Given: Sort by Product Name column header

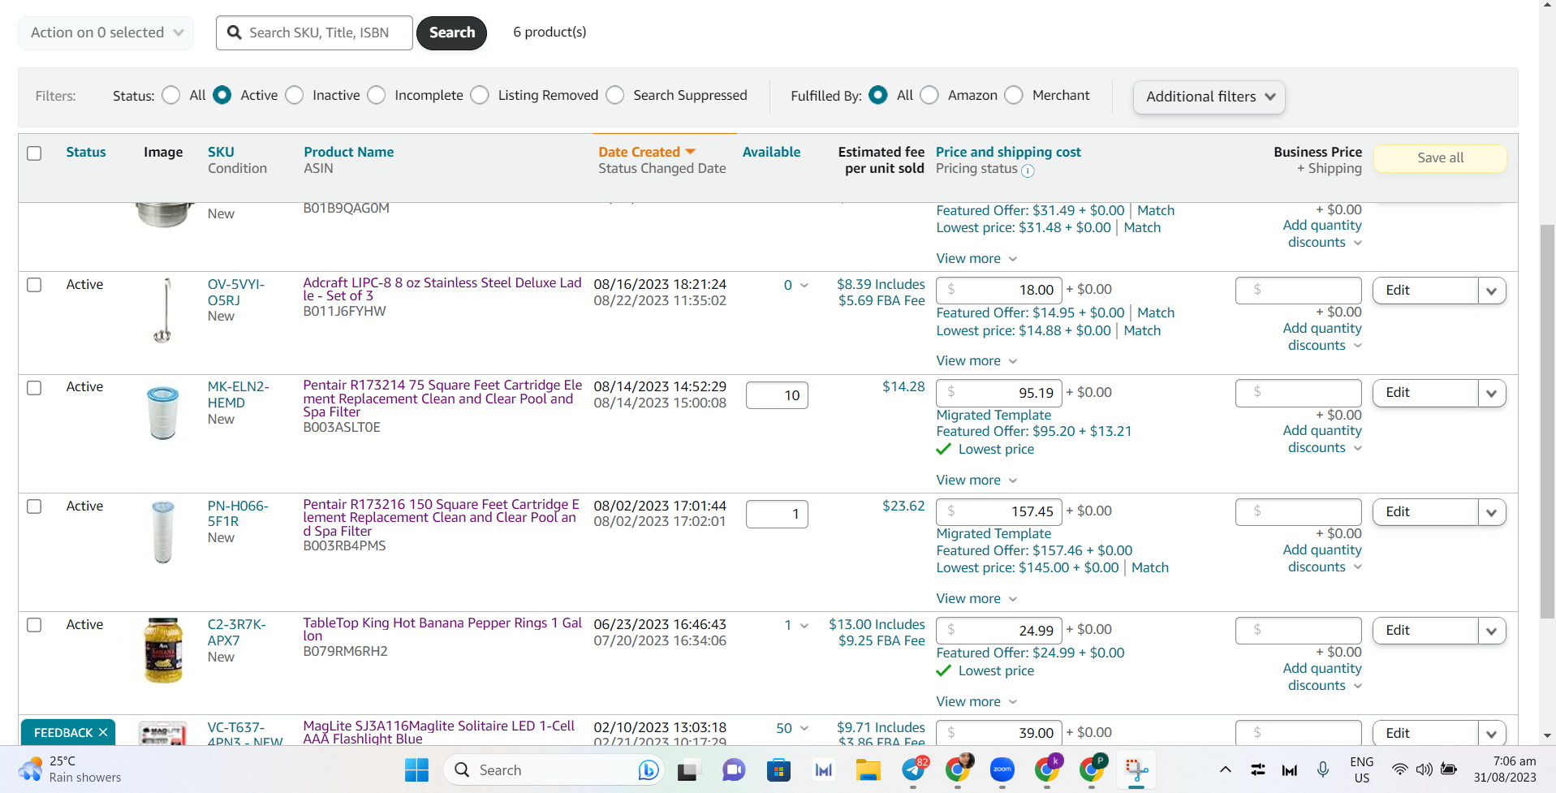Looking at the screenshot, I should tap(348, 152).
